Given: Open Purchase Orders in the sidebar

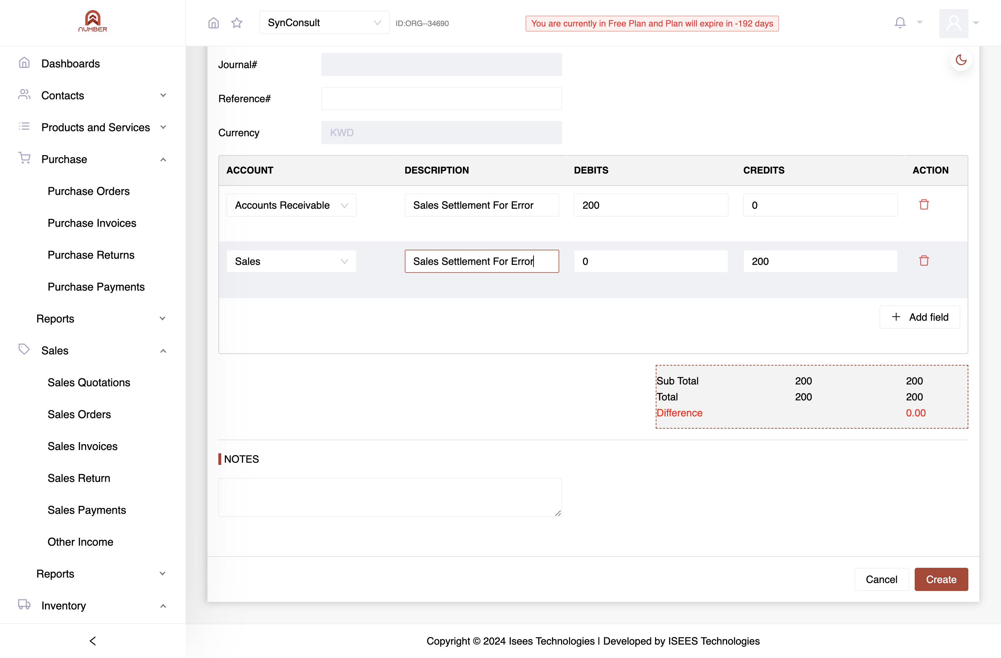Looking at the screenshot, I should tap(89, 191).
